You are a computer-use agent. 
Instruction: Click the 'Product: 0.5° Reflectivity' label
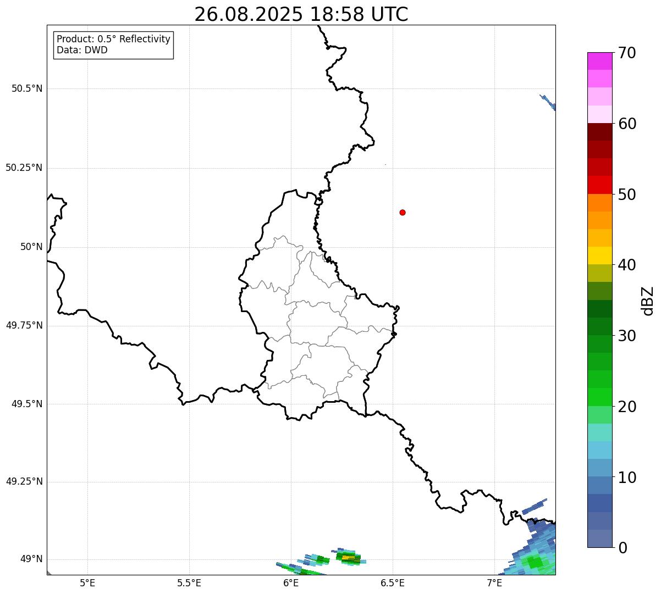[x=113, y=40]
